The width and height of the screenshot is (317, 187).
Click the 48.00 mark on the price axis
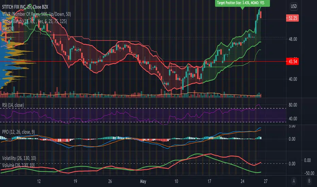tap(294, 39)
